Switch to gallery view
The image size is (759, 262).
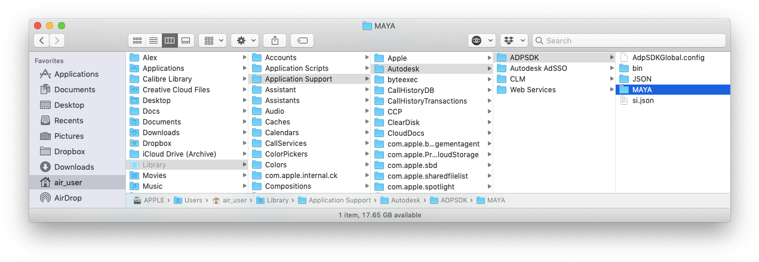(186, 40)
